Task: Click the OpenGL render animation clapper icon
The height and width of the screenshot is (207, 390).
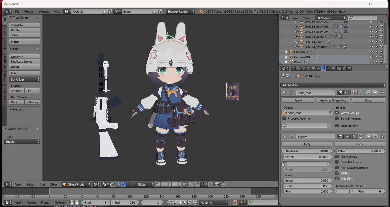Action: (222, 184)
